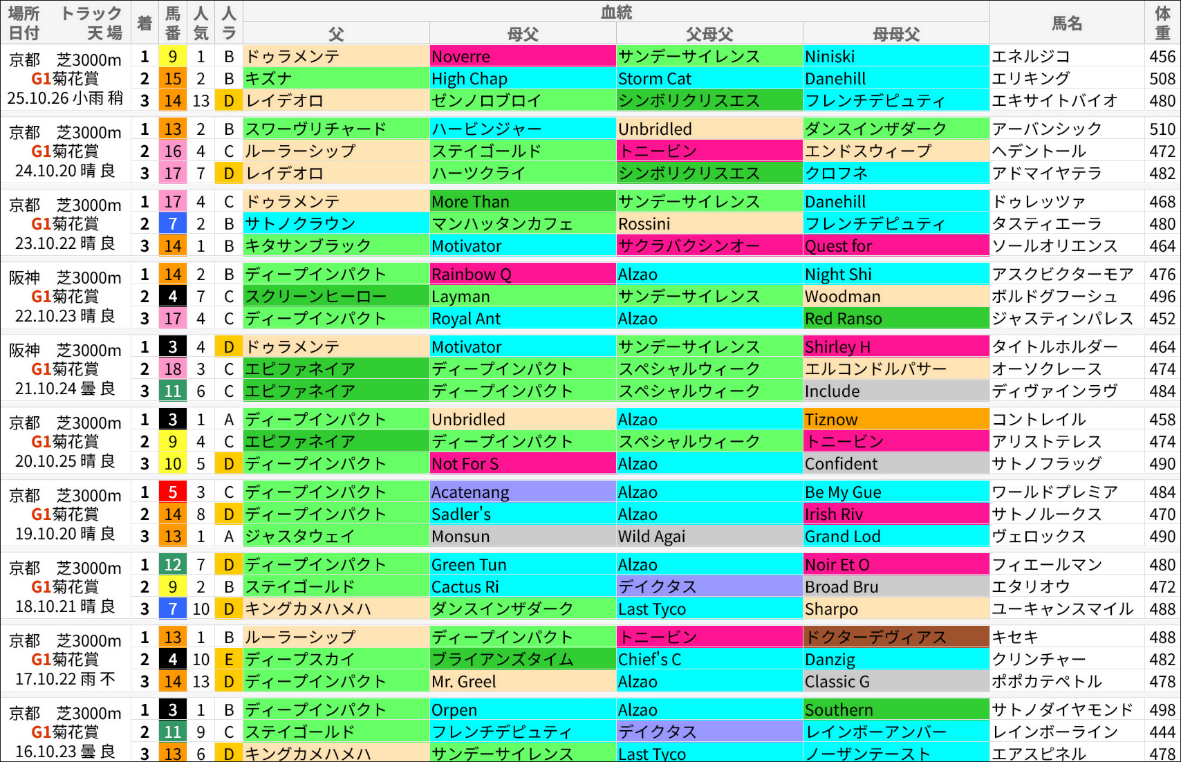
Task: Select the horse name エリキング
Action: click(1031, 79)
